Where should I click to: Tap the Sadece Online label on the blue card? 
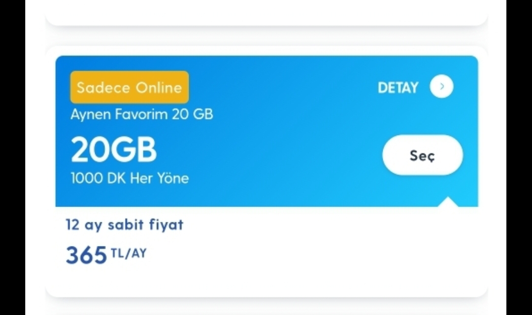click(129, 87)
